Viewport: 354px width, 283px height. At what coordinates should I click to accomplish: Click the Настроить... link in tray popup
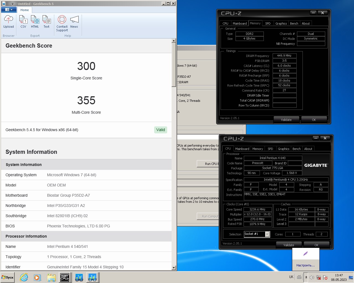[x=306, y=265]
